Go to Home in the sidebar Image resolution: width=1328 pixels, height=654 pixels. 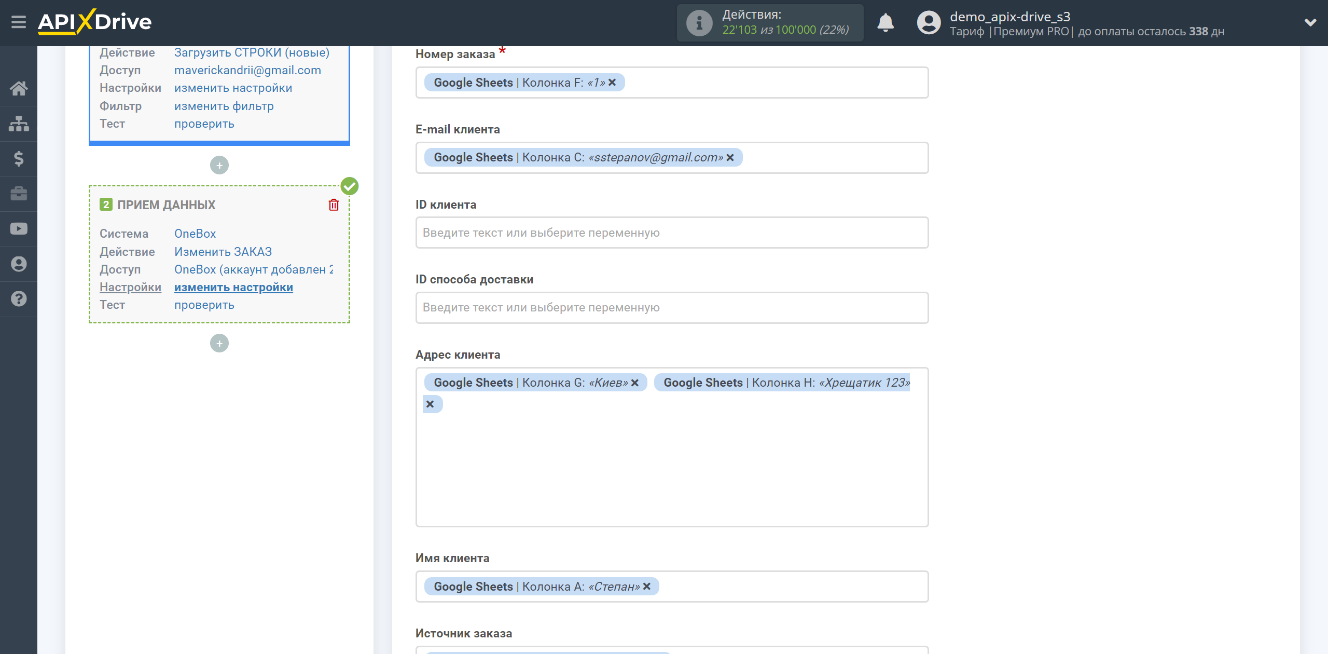point(19,88)
